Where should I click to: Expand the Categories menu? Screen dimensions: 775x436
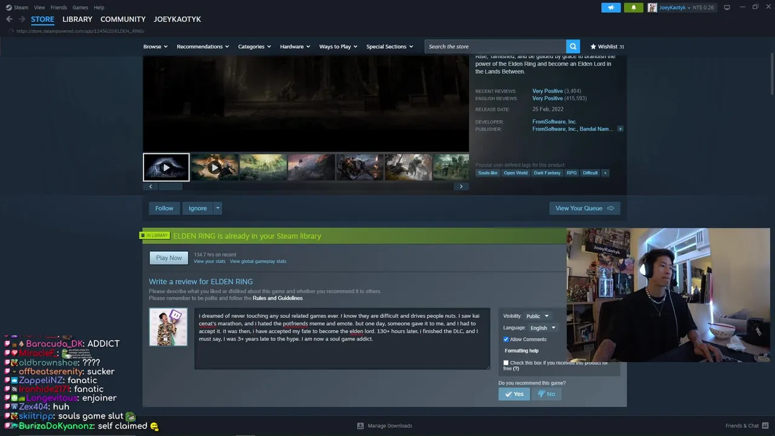[x=254, y=47]
